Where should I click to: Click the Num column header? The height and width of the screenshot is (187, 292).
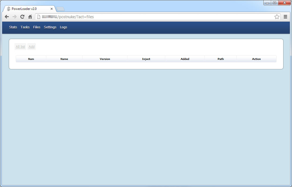[31, 59]
